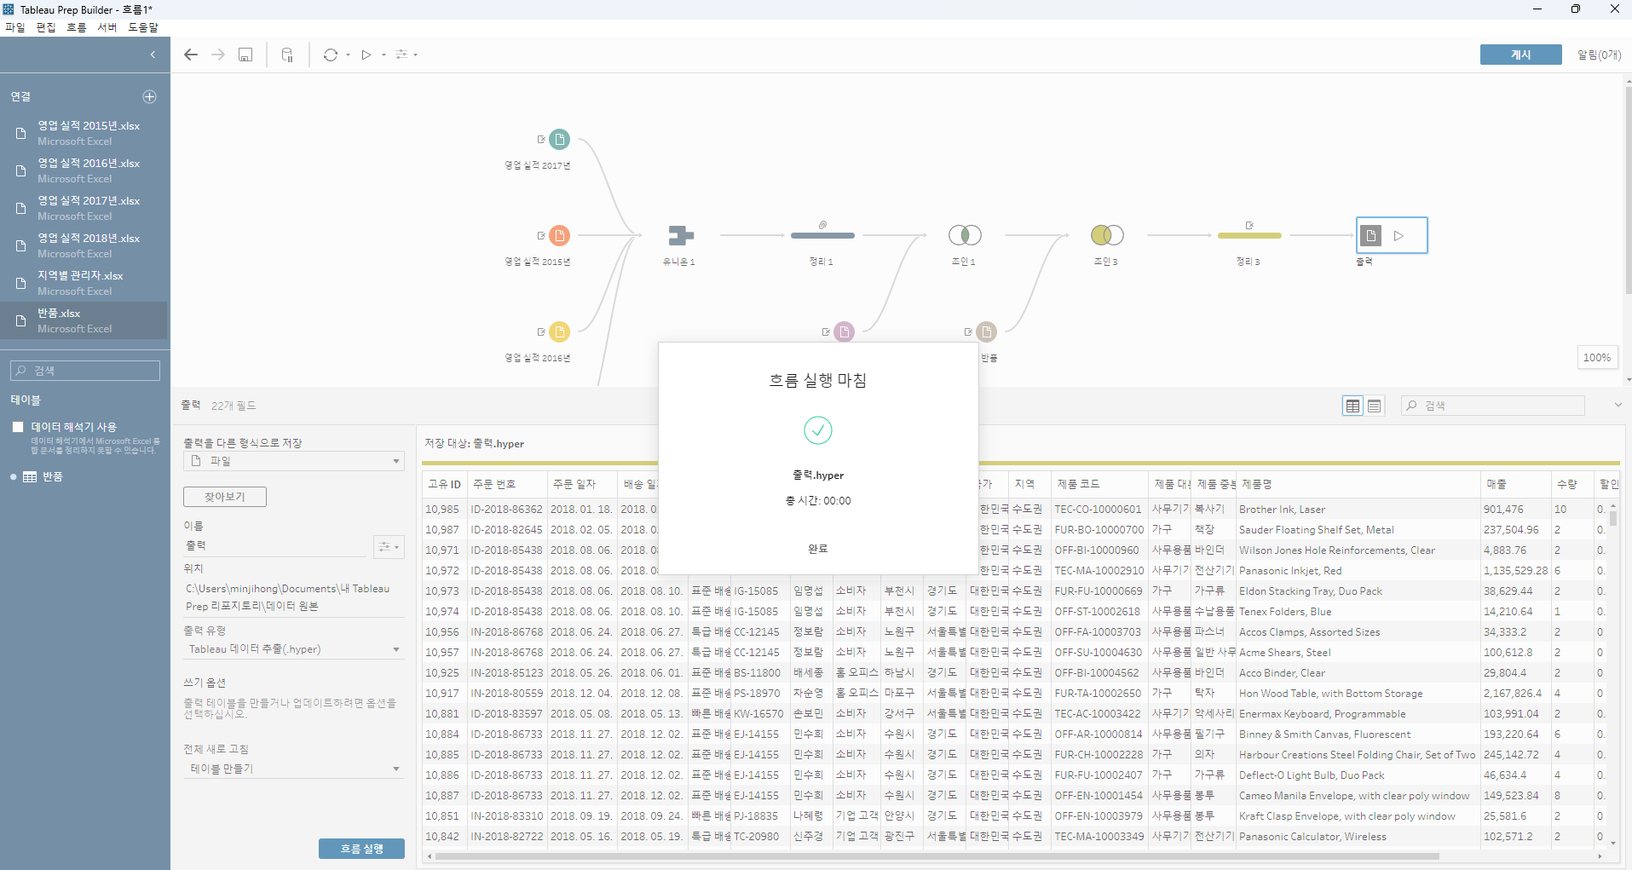
Task: Select the 영업 실적 2016년 input node
Action: click(x=559, y=331)
